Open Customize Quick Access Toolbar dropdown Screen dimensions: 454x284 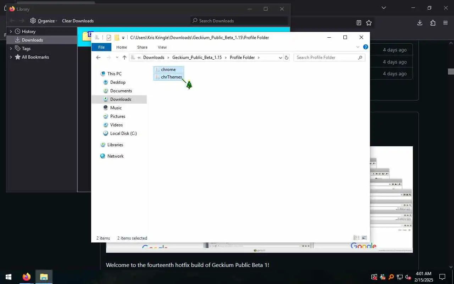point(123,38)
